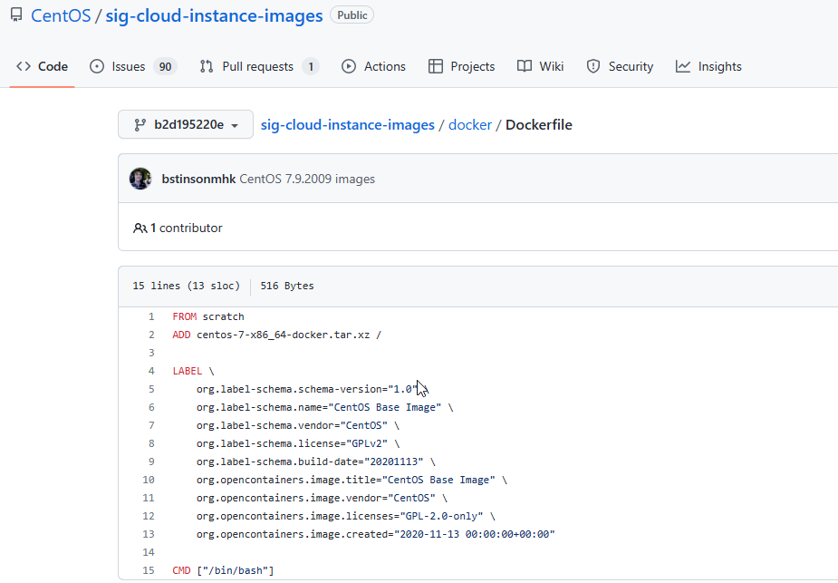
Task: Click the opencontainers image.title line
Action: [x=352, y=480]
